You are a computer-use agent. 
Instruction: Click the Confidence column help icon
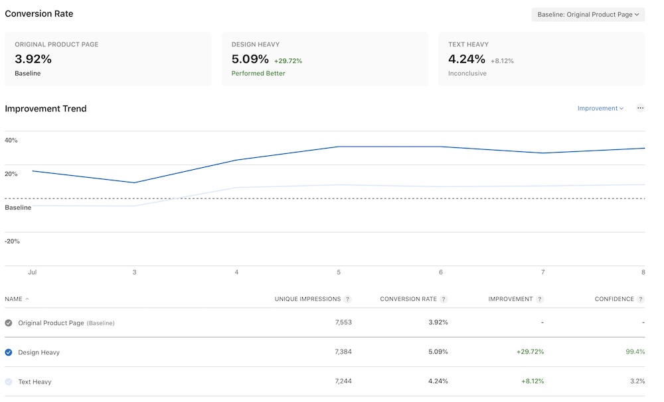click(x=641, y=299)
